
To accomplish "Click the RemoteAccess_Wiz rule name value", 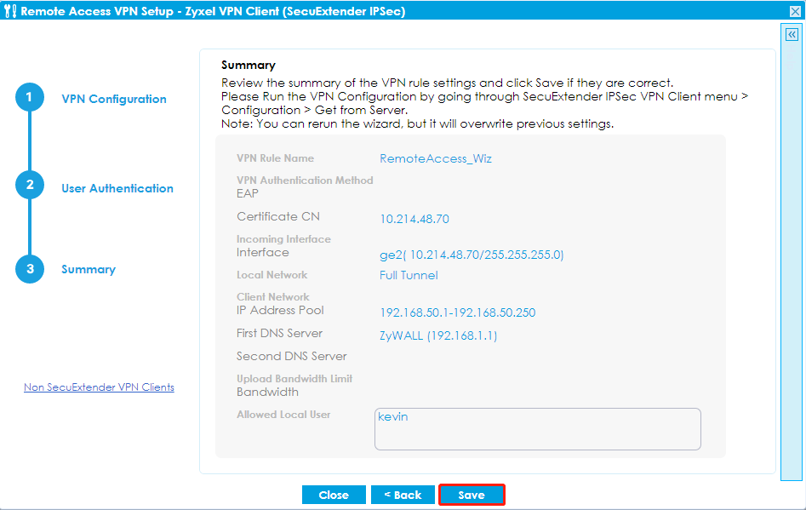I will tap(436, 158).
